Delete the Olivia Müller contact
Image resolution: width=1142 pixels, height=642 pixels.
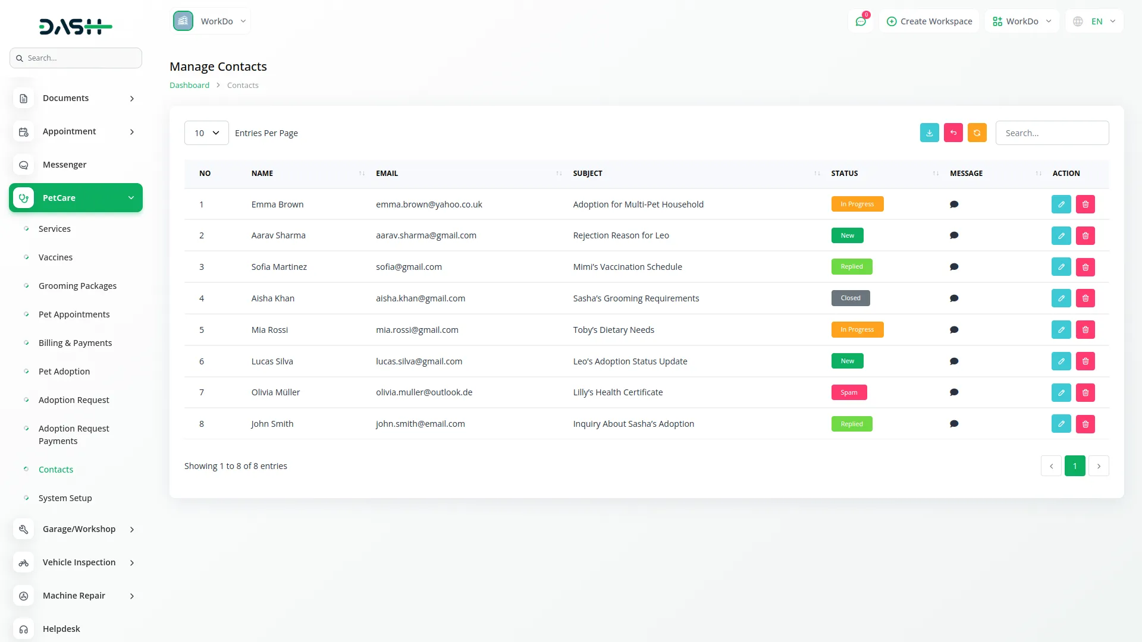(1085, 392)
